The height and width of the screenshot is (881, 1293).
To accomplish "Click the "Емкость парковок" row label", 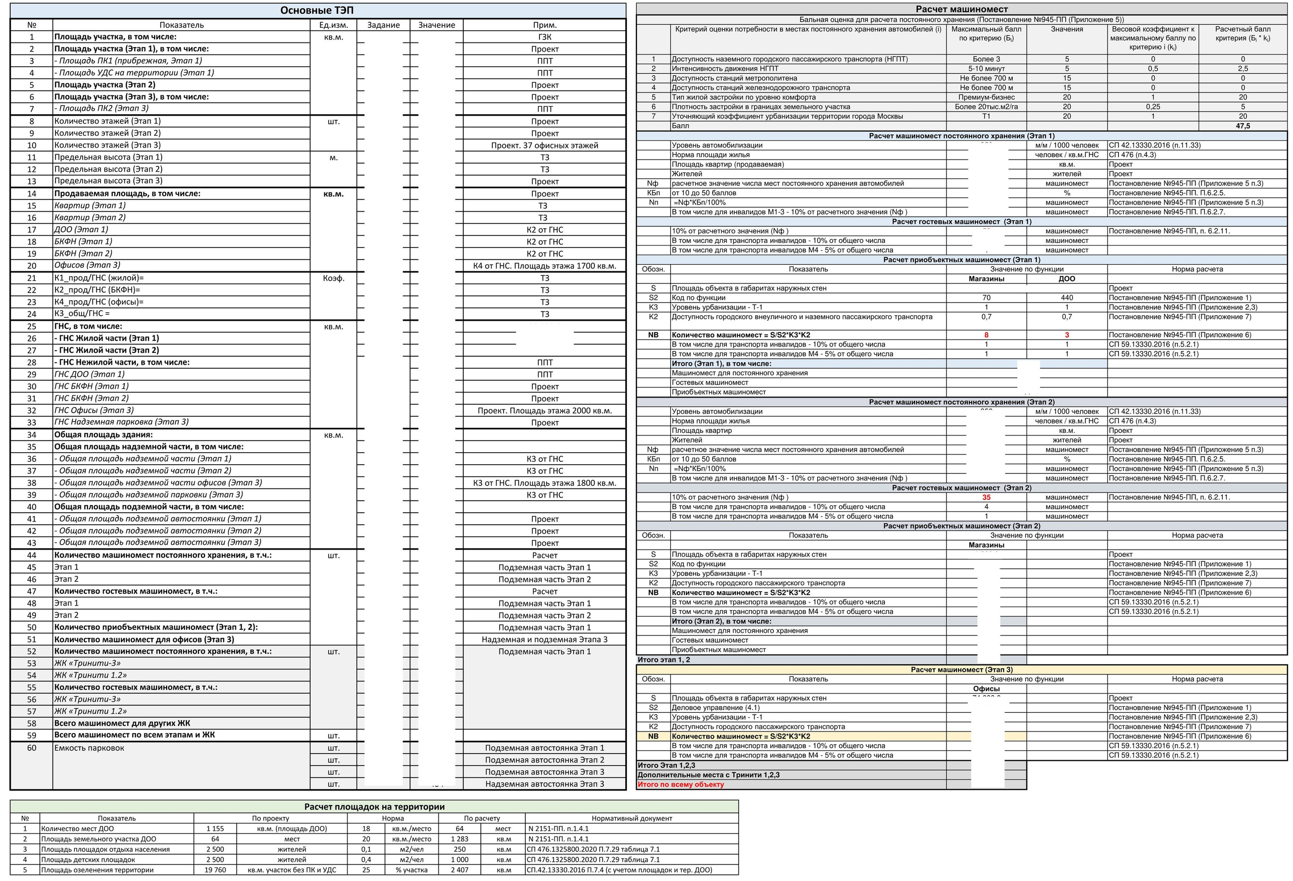I will [89, 748].
